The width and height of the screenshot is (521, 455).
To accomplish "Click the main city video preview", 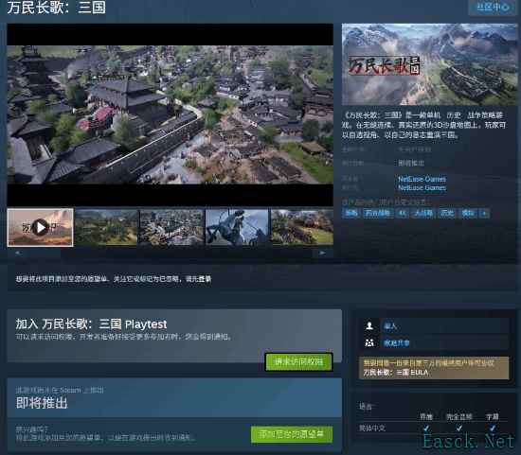I will tap(171, 114).
